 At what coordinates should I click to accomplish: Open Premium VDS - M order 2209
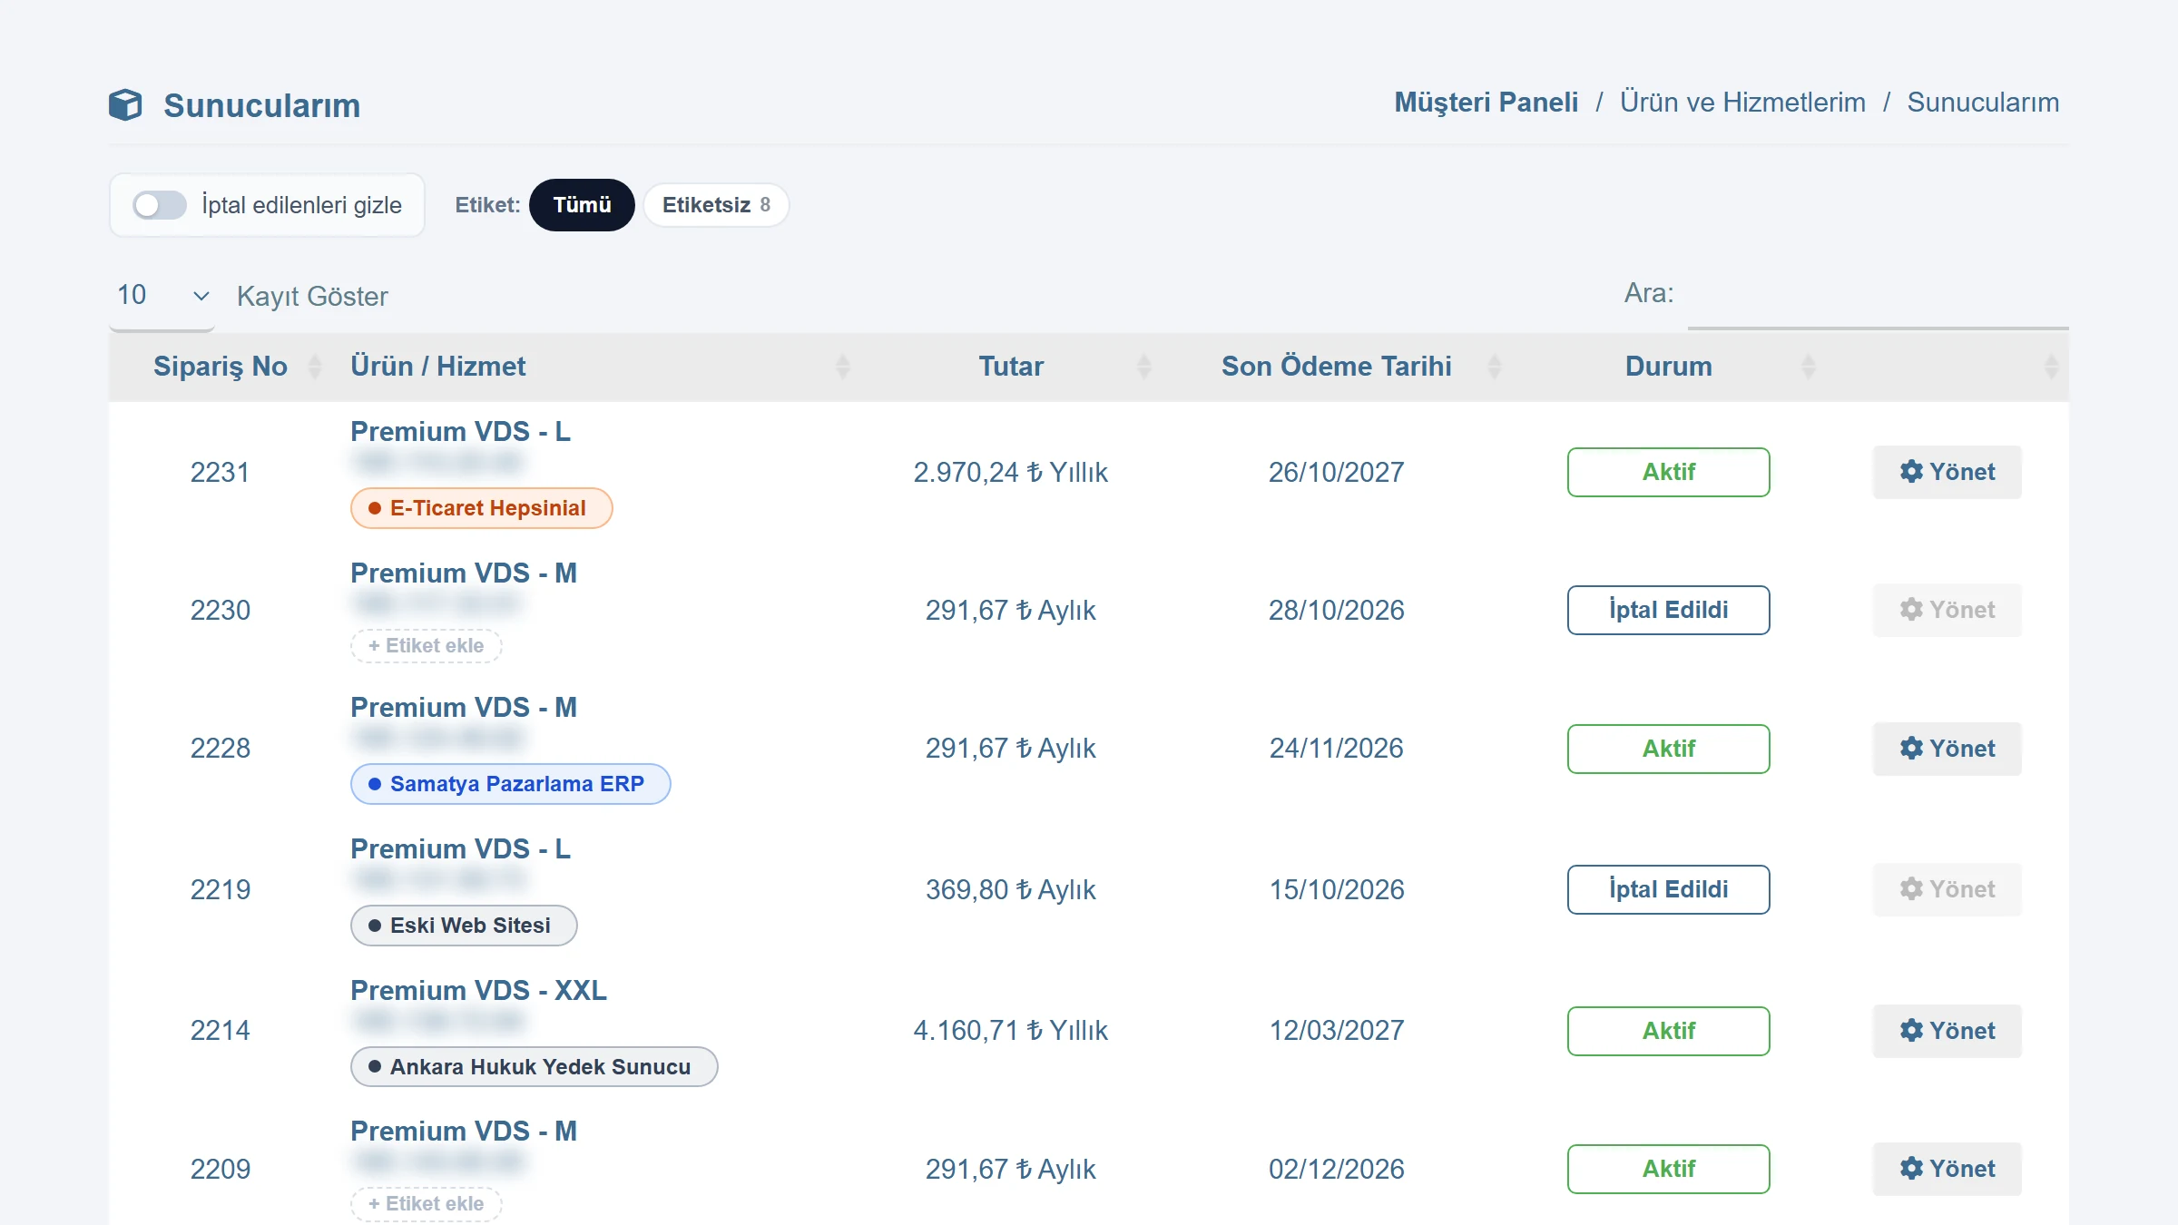[x=463, y=1132]
